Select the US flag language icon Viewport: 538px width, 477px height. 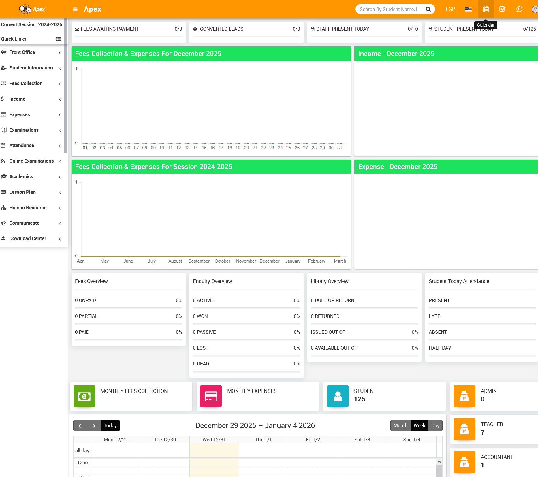(x=468, y=9)
